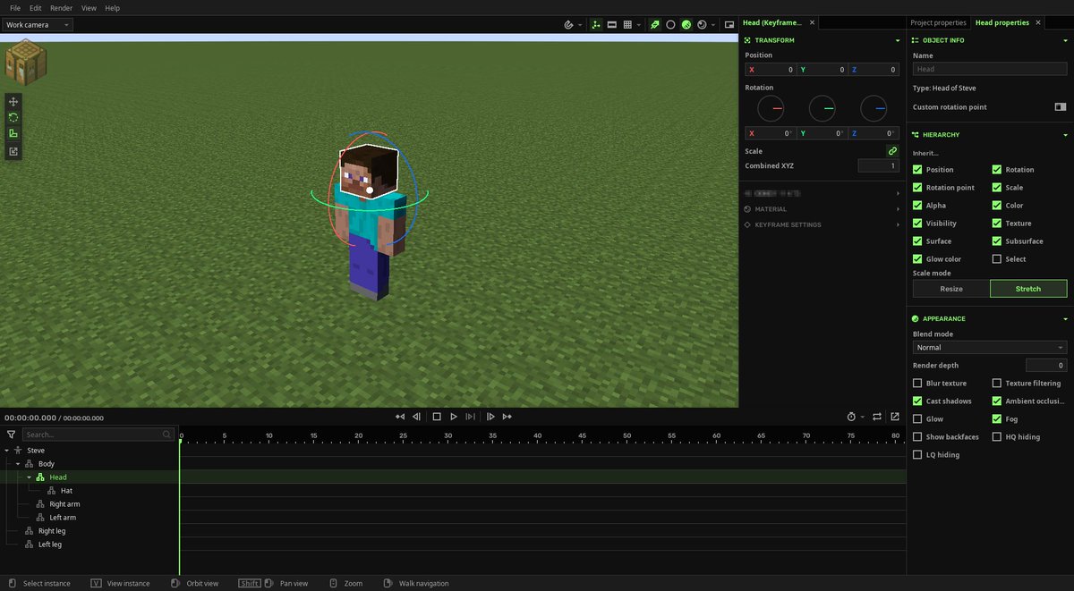Toggle the green lighting icon in the viewport header
The height and width of the screenshot is (591, 1074).
coord(655,25)
